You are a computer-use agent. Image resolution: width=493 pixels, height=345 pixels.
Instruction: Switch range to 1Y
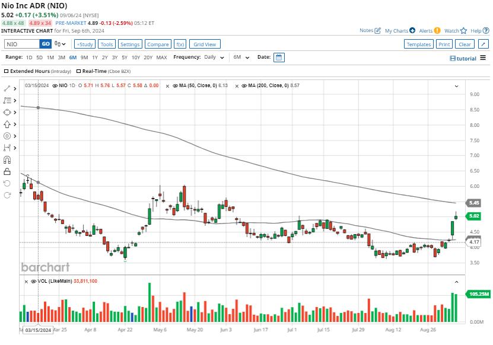point(95,57)
